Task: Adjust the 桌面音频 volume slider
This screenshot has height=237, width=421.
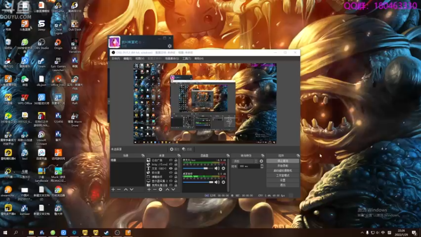Action: click(198, 182)
